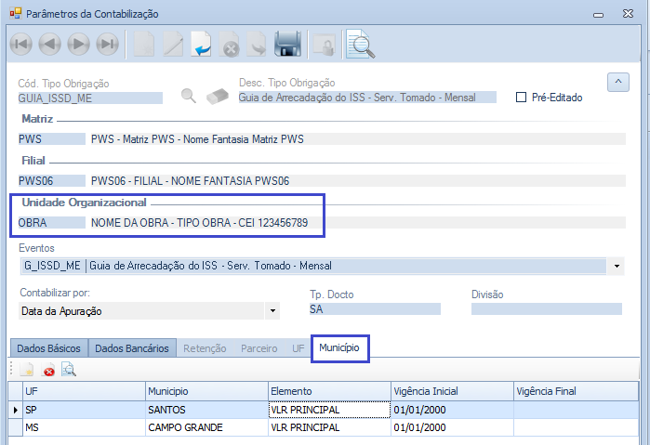Viewport: 650px width, 445px height.
Task: Open the Parceiro tab
Action: point(259,349)
